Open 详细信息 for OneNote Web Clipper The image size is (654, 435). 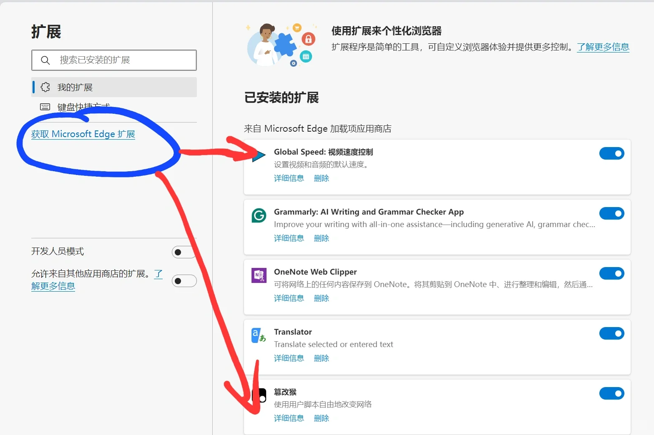click(289, 298)
